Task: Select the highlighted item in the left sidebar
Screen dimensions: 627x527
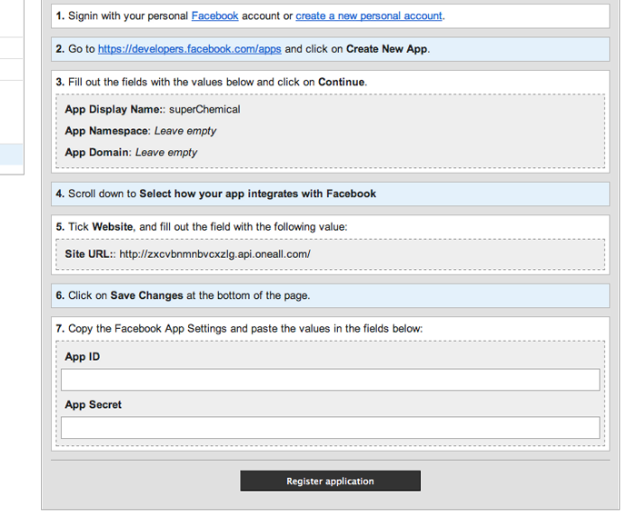Action: click(x=11, y=154)
